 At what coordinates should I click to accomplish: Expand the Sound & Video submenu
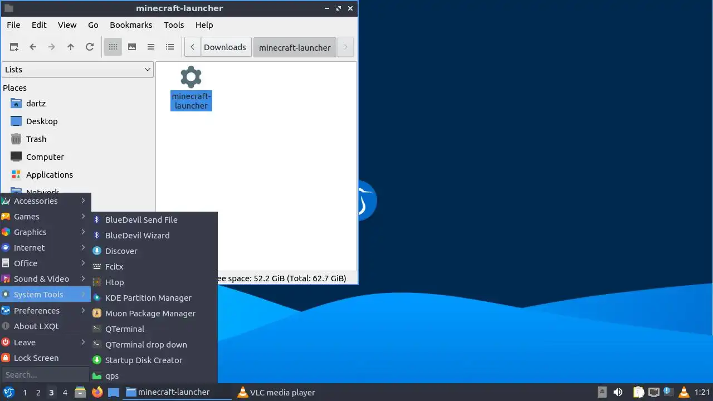(x=45, y=279)
